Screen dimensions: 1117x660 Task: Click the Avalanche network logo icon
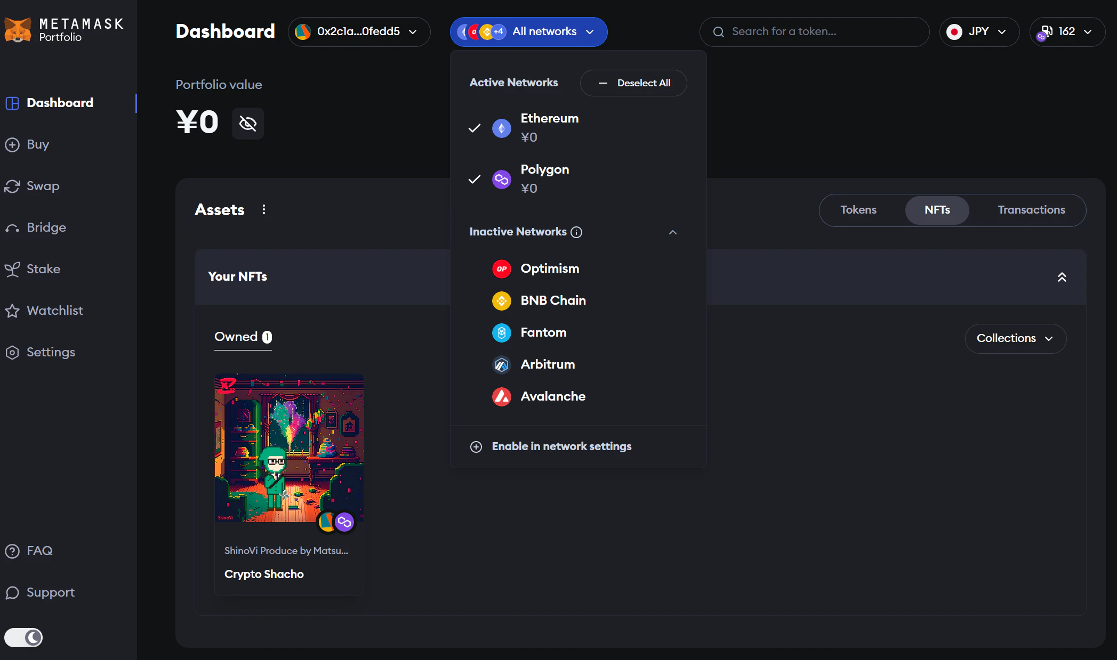point(502,396)
